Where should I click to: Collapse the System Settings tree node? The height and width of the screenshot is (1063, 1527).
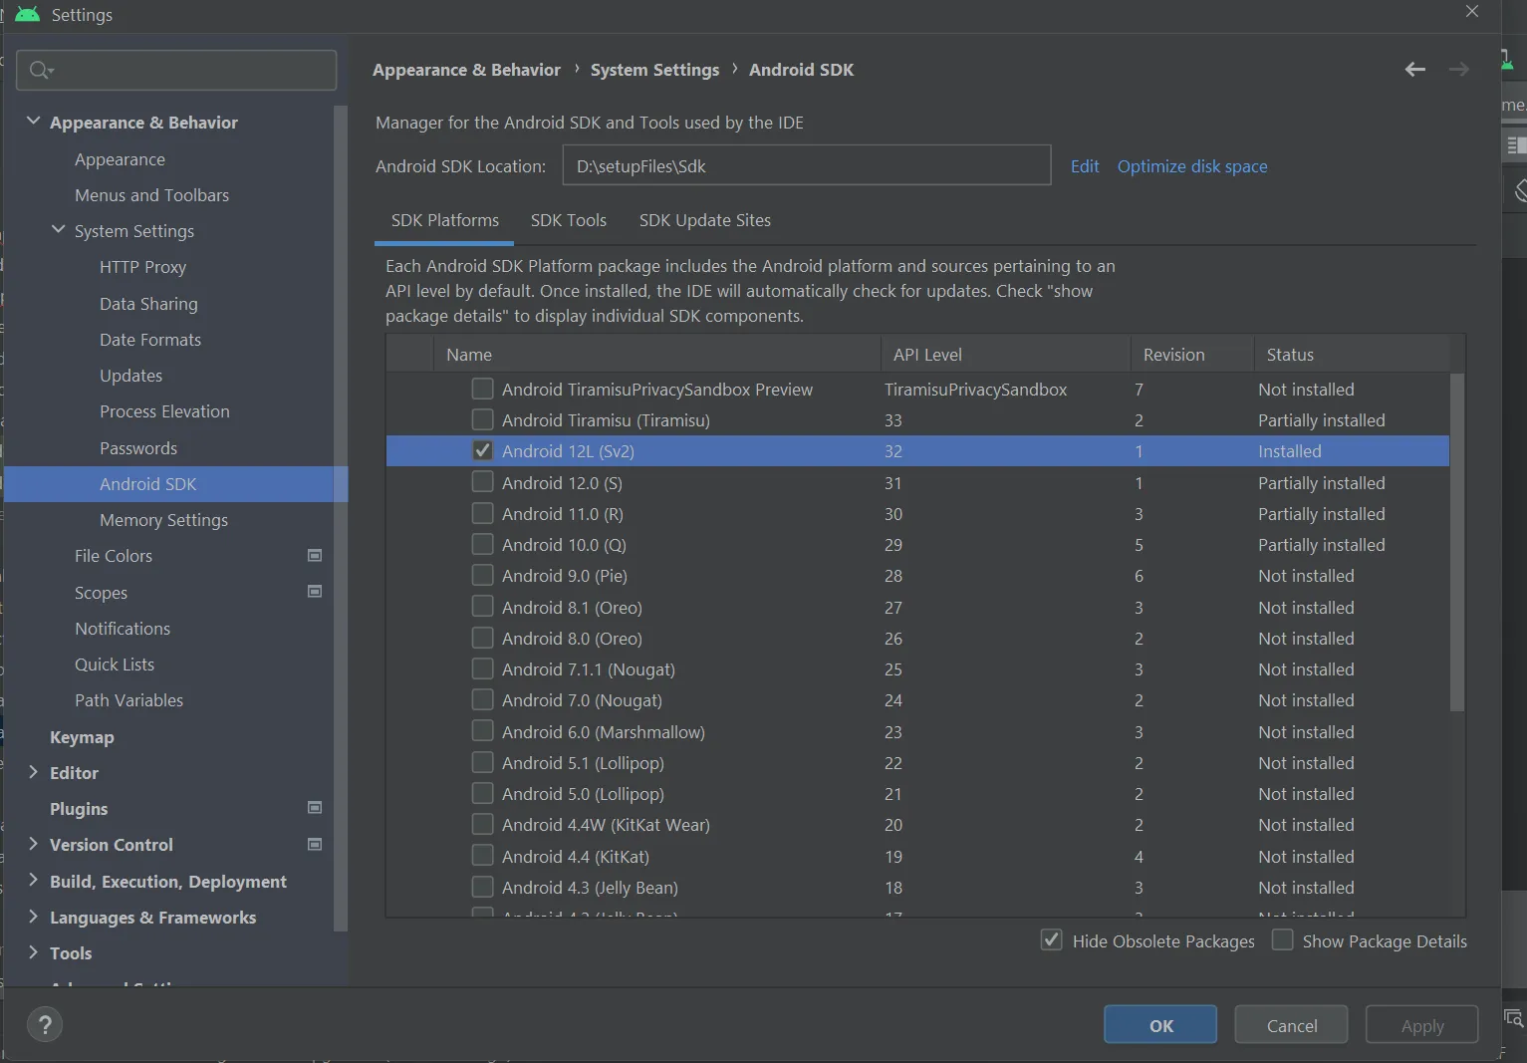(x=58, y=230)
